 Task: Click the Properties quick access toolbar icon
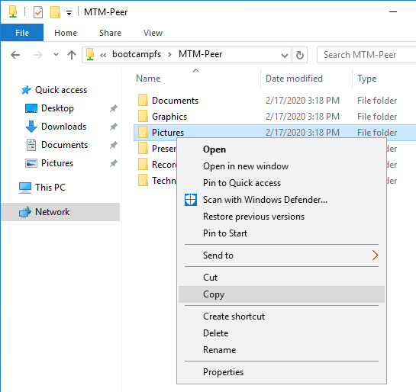(38, 12)
